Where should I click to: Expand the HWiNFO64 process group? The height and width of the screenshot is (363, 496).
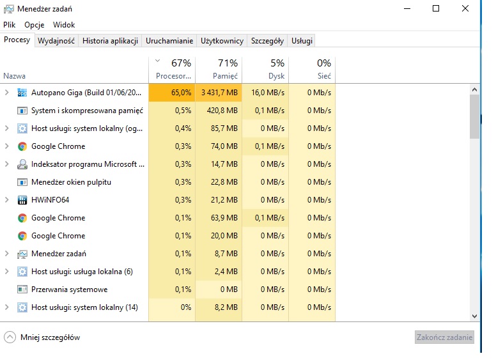tap(6, 200)
